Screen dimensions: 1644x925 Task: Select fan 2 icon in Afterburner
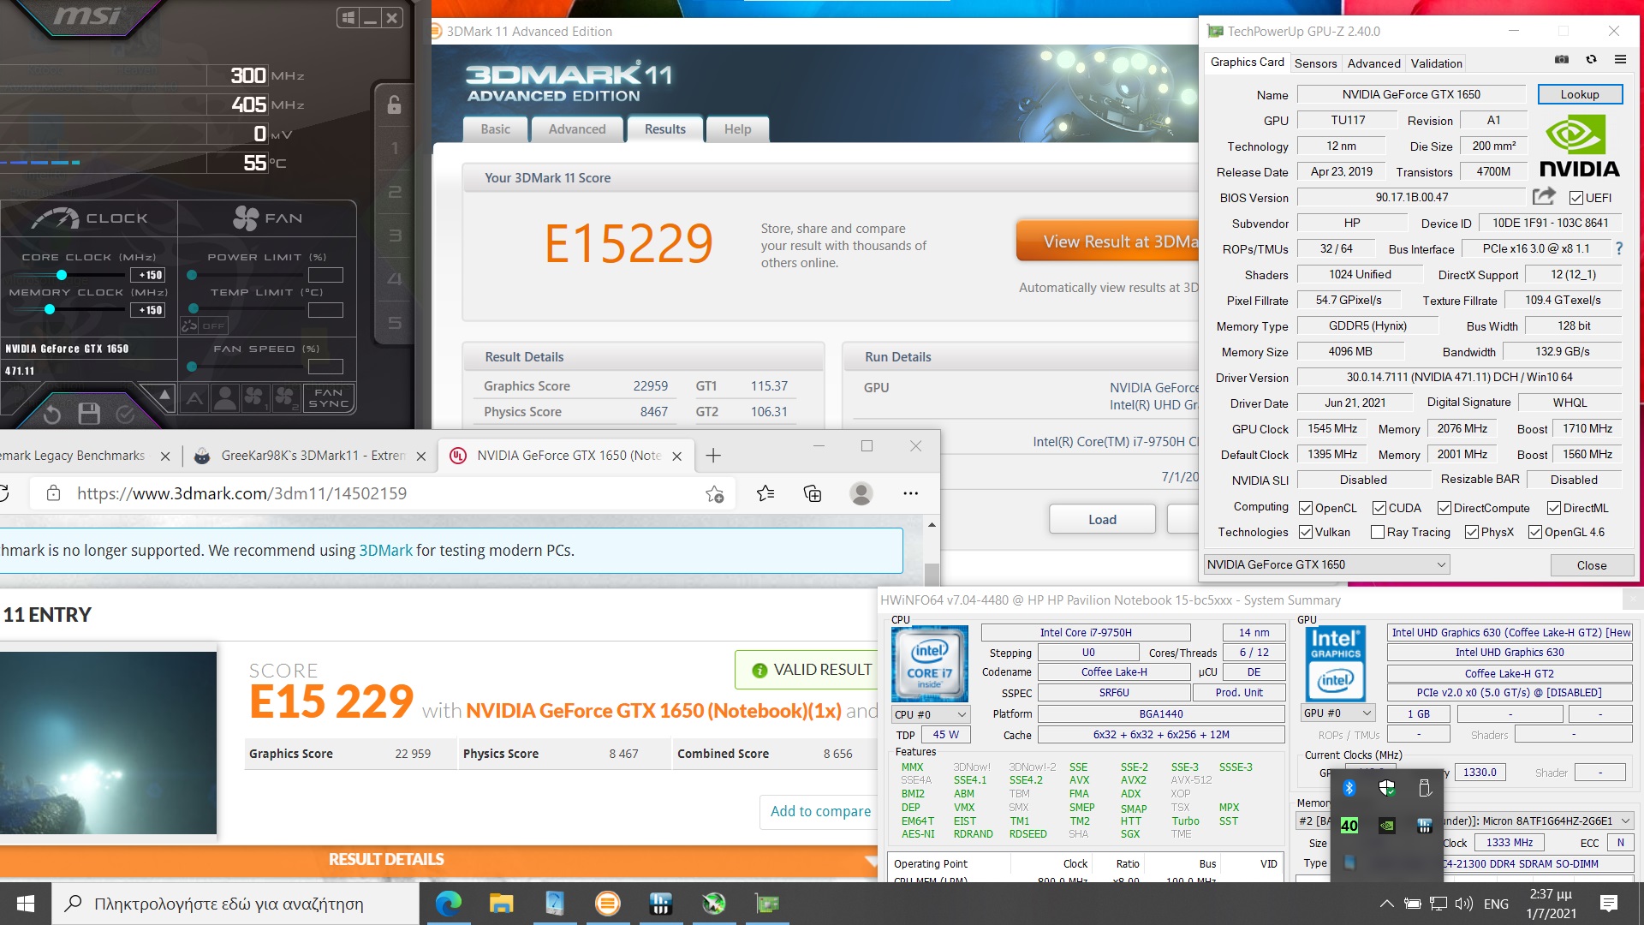point(286,397)
